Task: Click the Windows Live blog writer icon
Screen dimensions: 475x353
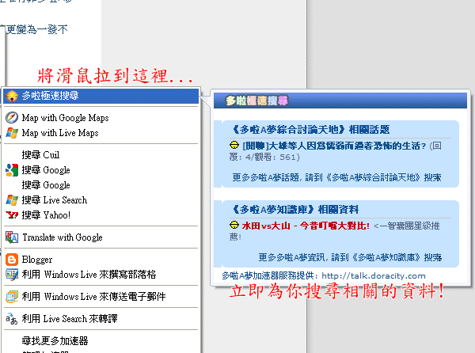Action: 12,275
